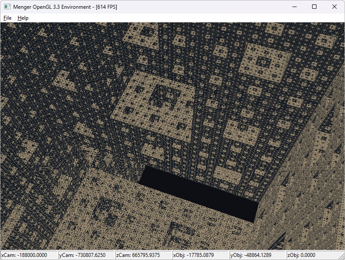Image resolution: width=345 pixels, height=260 pixels.
Task: Click the xCam value in status bar
Action: 29,255
